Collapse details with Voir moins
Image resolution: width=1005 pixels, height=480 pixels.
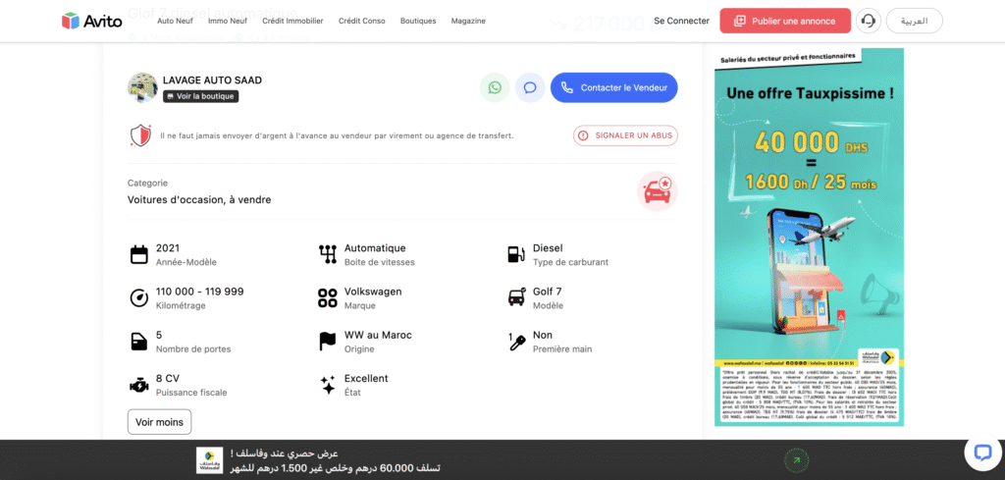point(160,422)
